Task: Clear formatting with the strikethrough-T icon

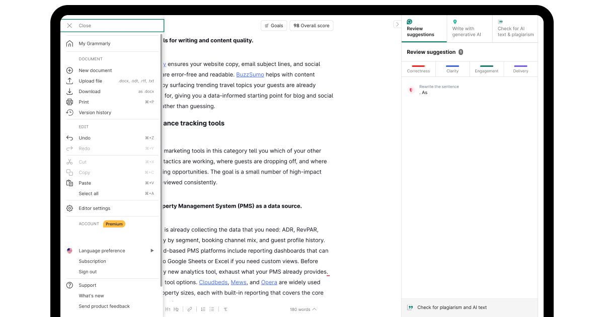Action: (225, 309)
